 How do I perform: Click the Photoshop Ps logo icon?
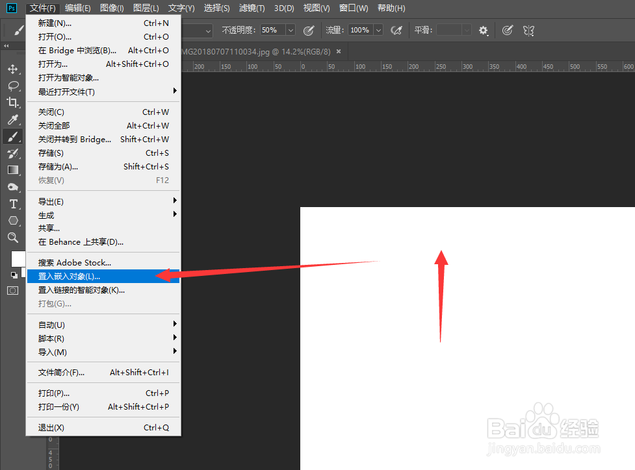[12, 8]
